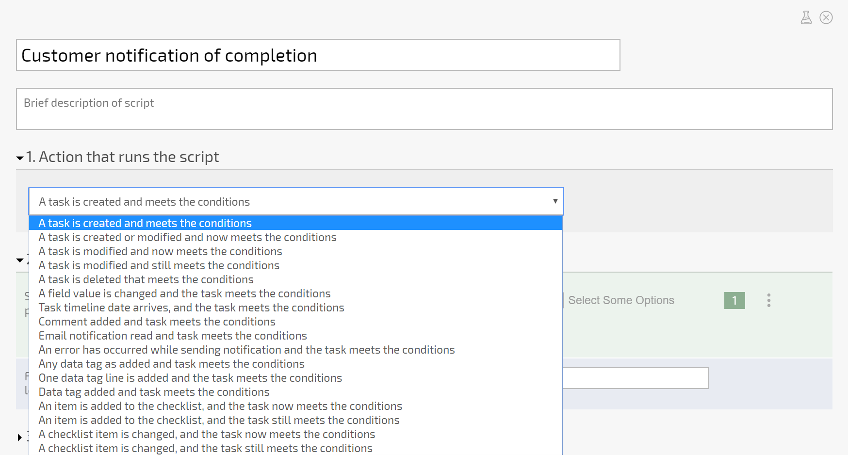Click the Brief description of script field
Screen dimensions: 848x455
click(424, 109)
